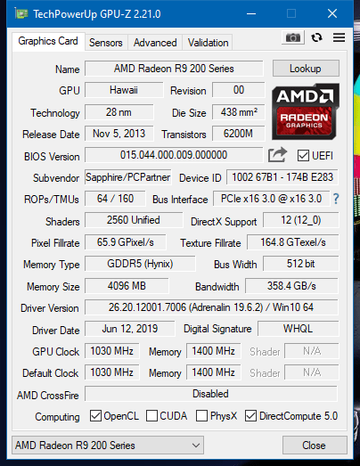The width and height of the screenshot is (360, 466).
Task: Click the AMD Radeon Graphics logo
Action: (x=306, y=111)
